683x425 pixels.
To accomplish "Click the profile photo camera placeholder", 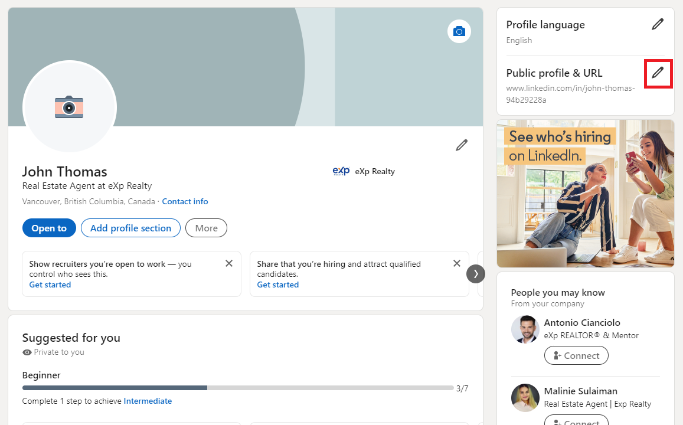I will click(69, 107).
